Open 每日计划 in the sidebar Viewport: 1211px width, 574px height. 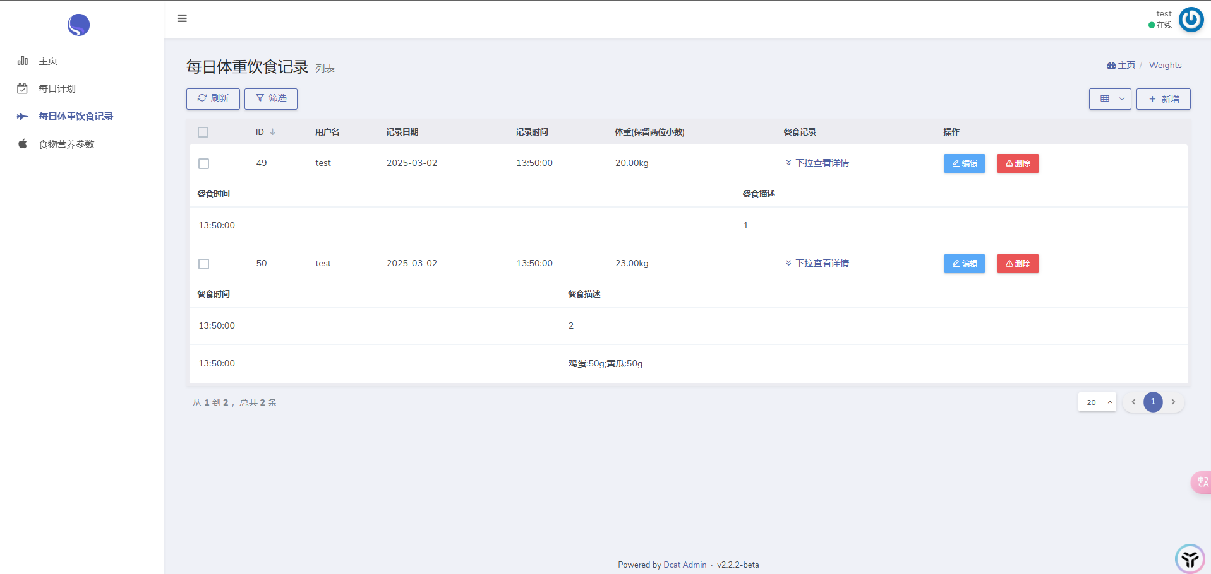pyautogui.click(x=57, y=89)
